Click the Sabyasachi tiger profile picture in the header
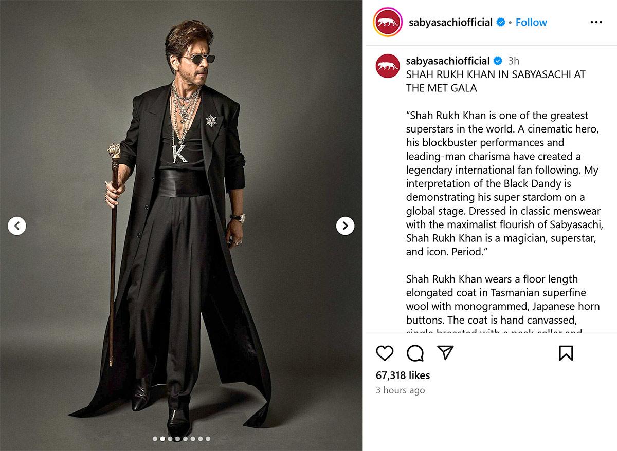Screen dimensions: 617x451 [388, 22]
